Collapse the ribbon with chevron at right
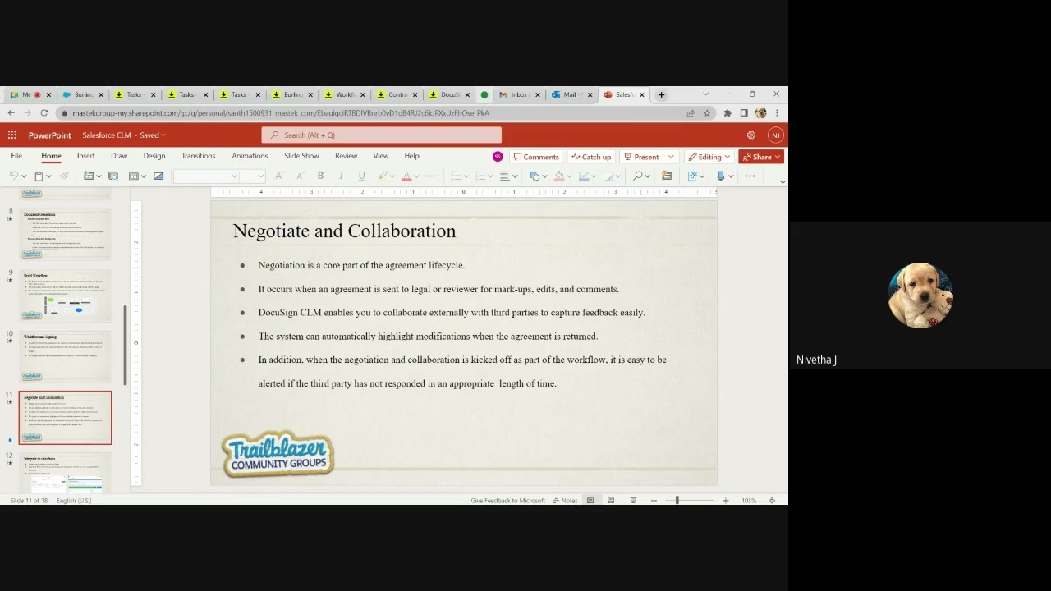 pyautogui.click(x=782, y=181)
